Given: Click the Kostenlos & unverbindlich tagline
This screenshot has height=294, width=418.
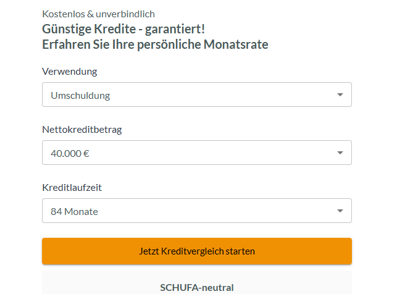Looking at the screenshot, I should tap(98, 14).
